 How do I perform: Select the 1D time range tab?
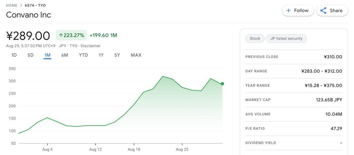click(14, 55)
